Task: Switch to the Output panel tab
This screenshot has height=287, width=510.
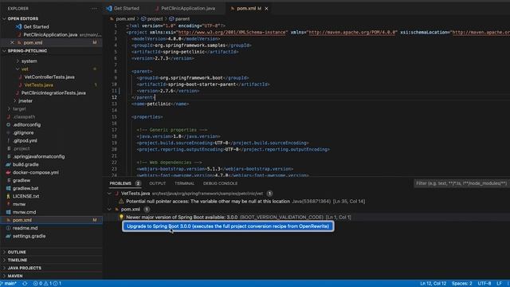Action: pos(158,183)
